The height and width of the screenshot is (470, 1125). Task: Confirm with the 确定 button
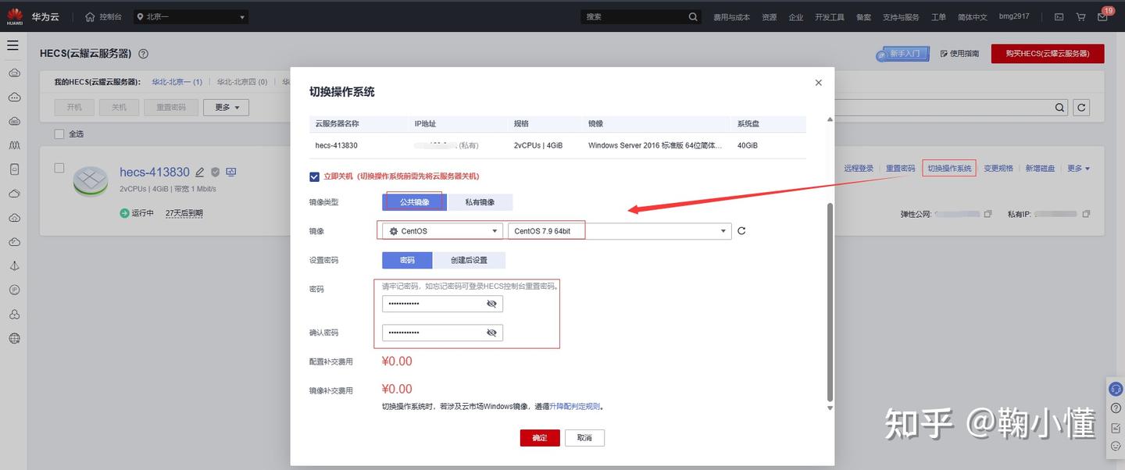pos(540,438)
